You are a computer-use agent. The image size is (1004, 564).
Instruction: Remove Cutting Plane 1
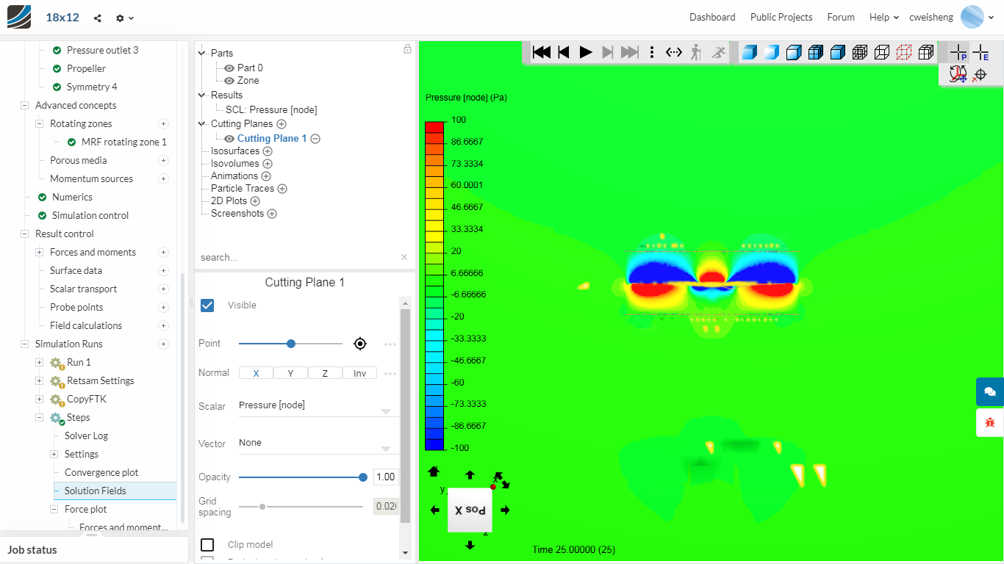pyautogui.click(x=315, y=139)
